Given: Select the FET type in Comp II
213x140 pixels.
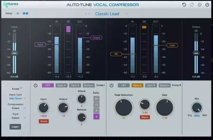Looking at the screenshot, I should 123,85.
